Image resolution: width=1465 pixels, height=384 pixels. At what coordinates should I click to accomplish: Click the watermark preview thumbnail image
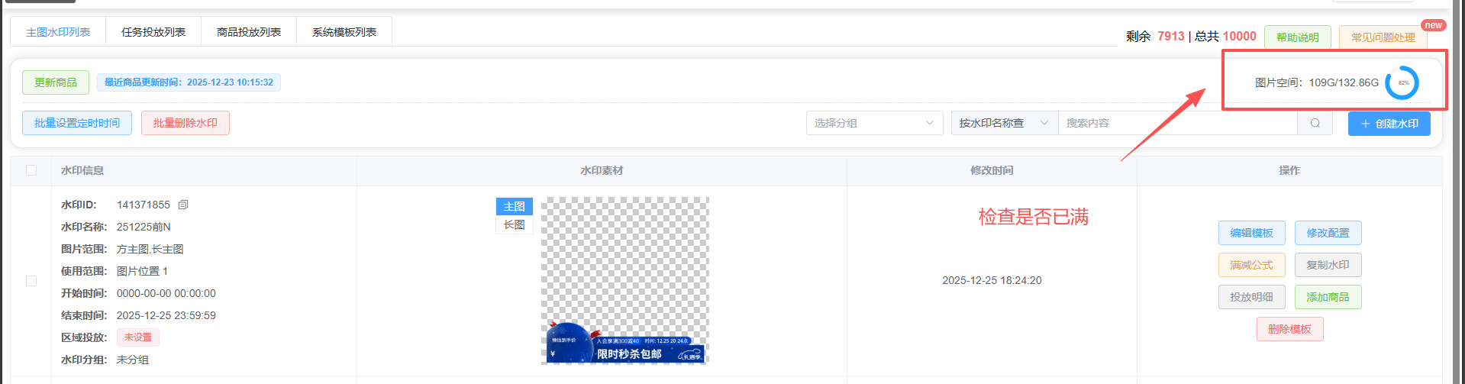click(624, 280)
